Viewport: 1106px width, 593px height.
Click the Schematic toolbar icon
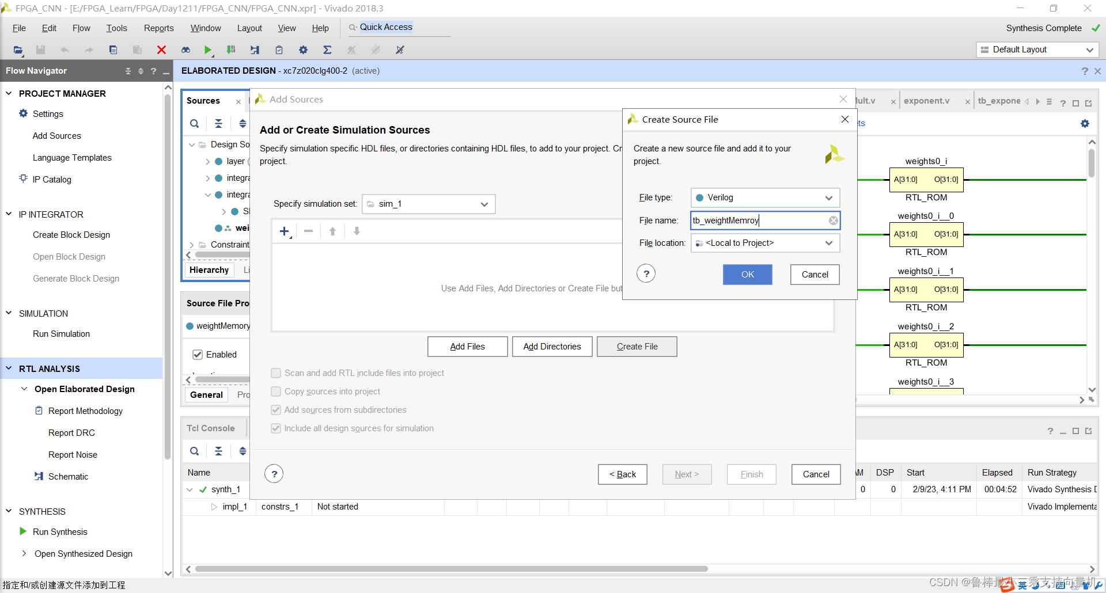click(255, 50)
